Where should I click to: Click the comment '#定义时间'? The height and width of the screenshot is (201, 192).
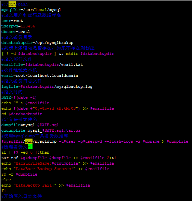pyautogui.click(x=12, y=92)
